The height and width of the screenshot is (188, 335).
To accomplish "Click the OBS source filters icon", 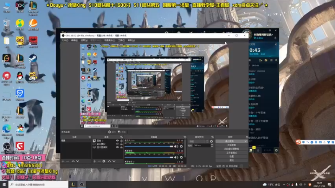I will [x=119, y=132].
